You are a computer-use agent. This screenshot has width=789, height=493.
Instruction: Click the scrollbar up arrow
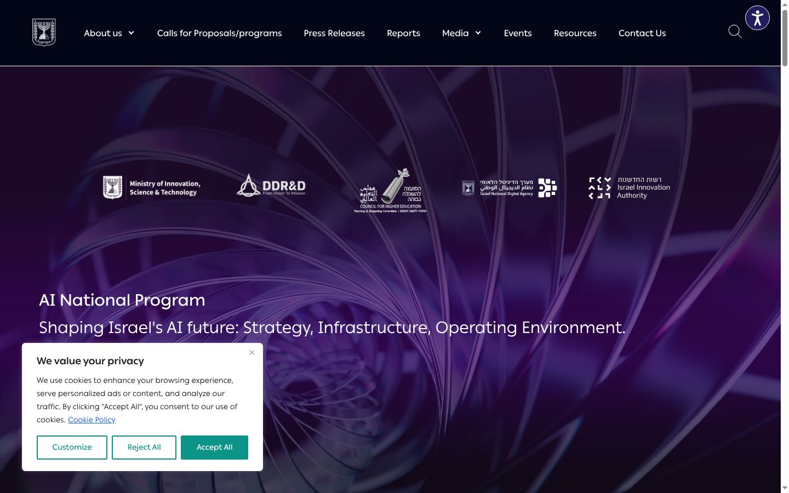[785, 4]
